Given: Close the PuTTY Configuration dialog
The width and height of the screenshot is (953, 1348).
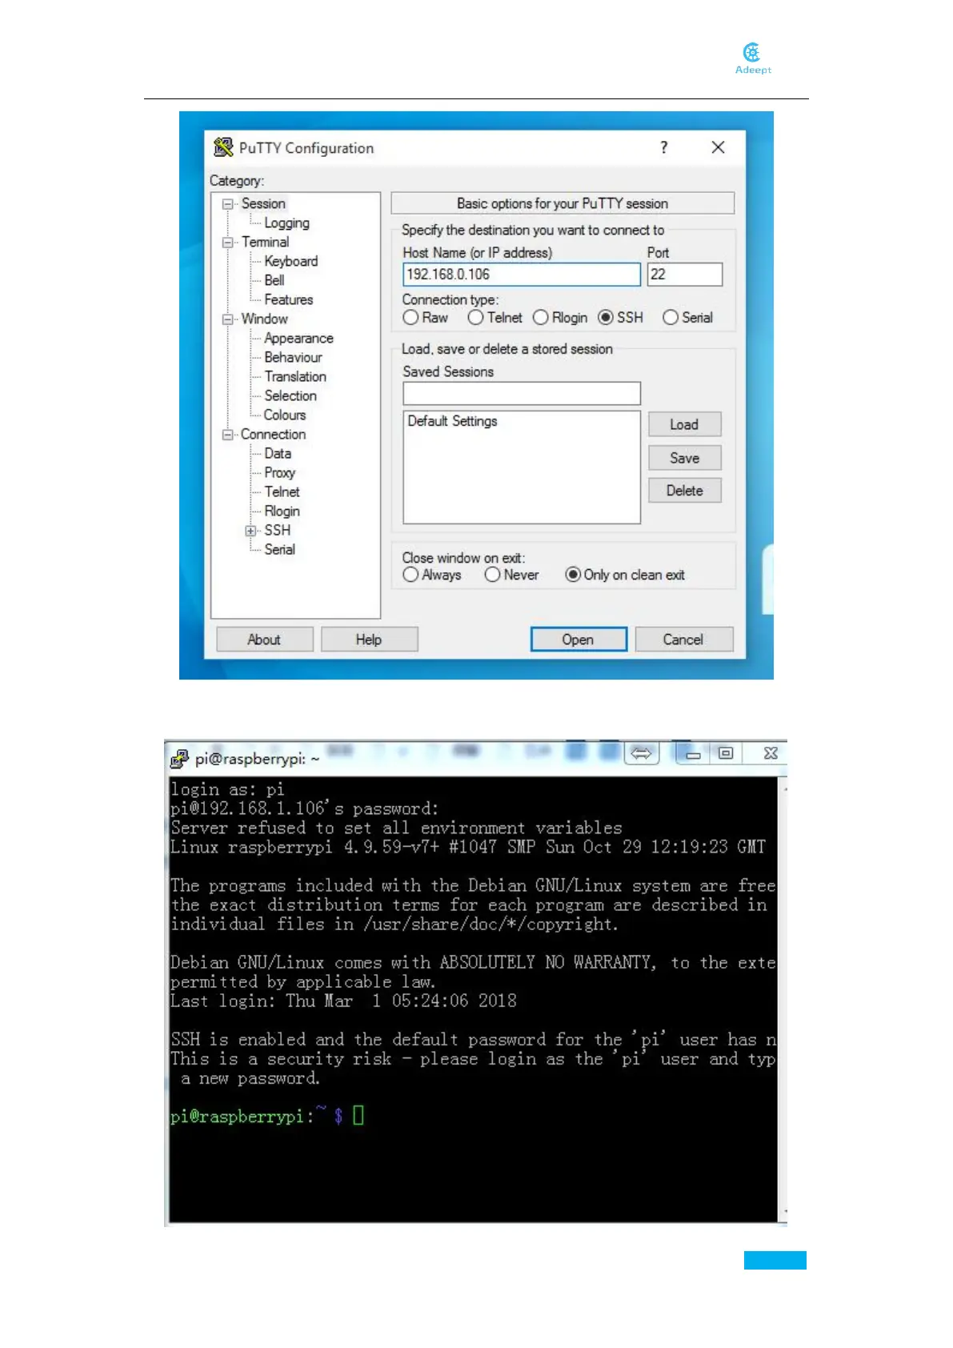Looking at the screenshot, I should coord(718,147).
